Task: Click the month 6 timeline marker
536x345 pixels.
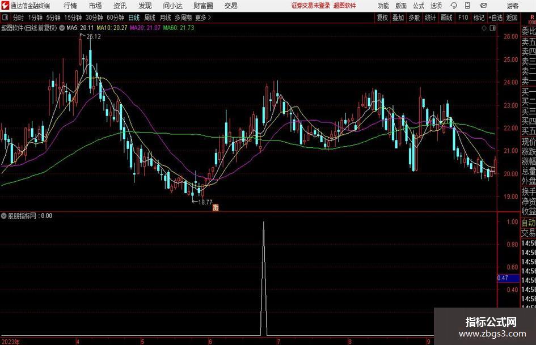Action: click(x=210, y=342)
